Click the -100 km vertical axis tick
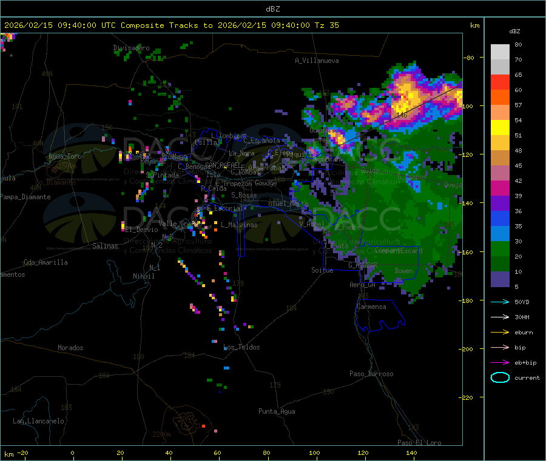This screenshot has width=546, height=461. tap(467, 106)
